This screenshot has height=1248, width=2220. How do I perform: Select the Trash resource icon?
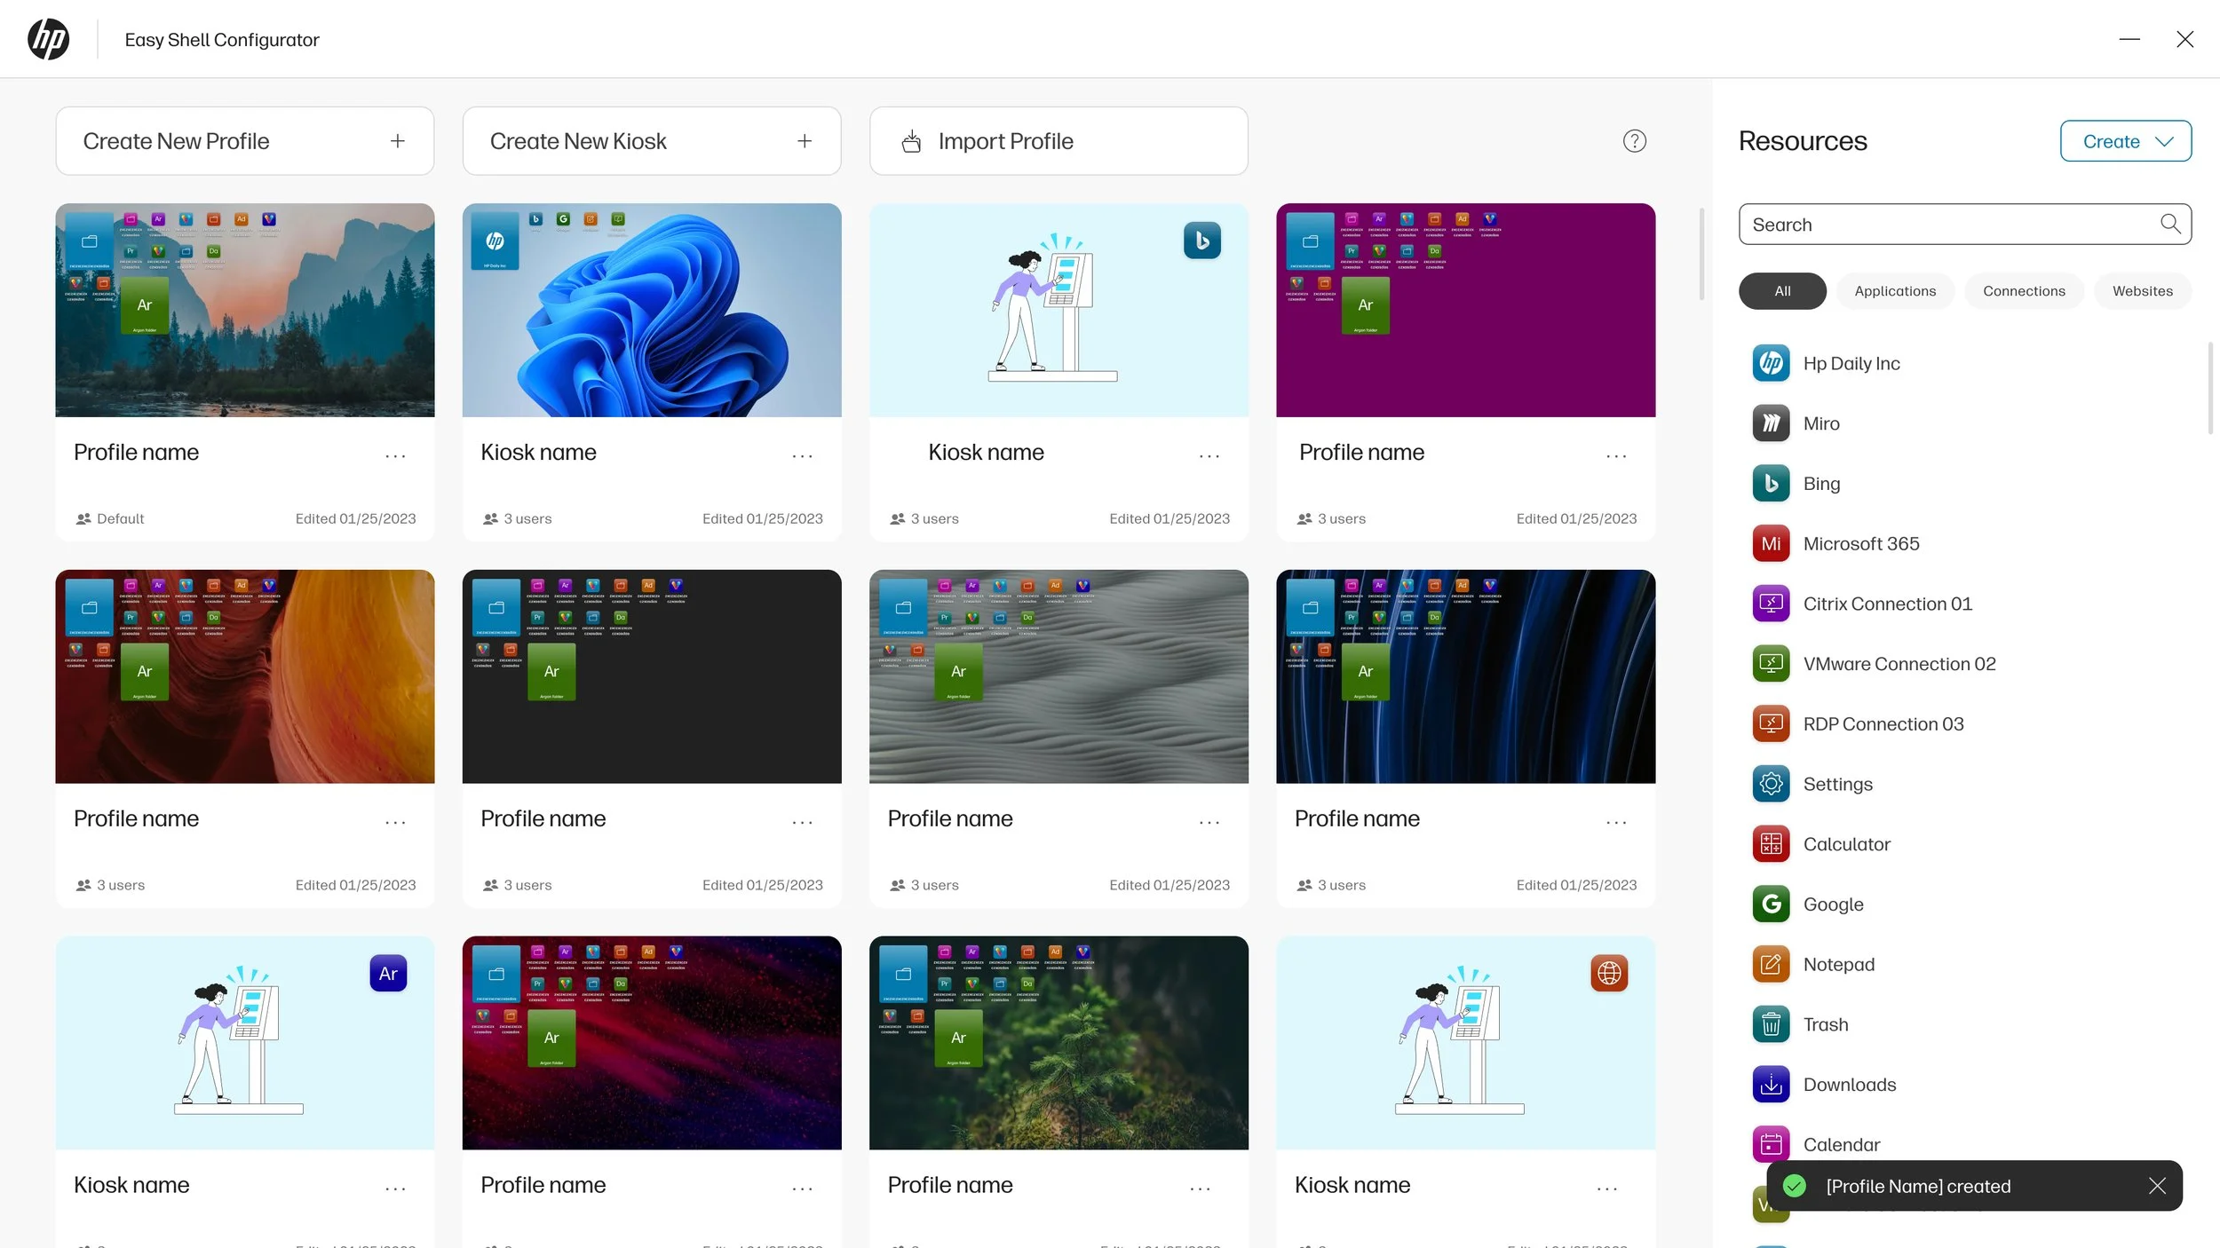point(1771,1024)
